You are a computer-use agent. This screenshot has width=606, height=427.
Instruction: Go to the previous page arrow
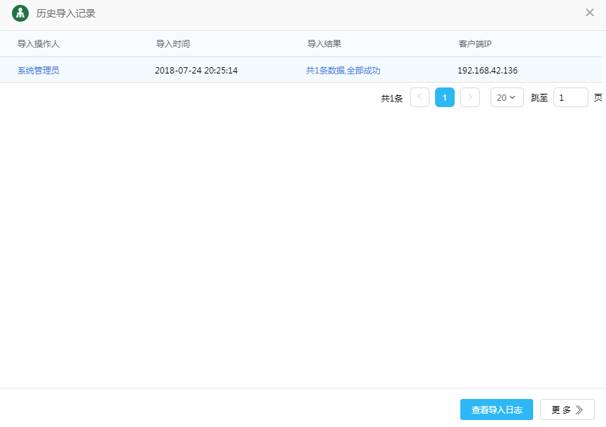pyautogui.click(x=420, y=97)
